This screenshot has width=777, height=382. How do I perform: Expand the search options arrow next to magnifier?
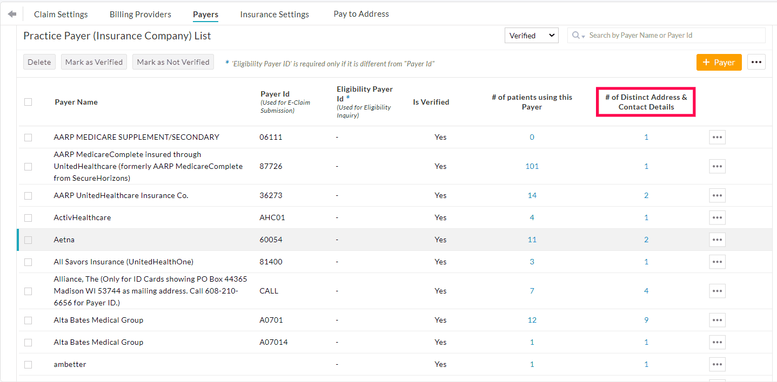point(582,37)
